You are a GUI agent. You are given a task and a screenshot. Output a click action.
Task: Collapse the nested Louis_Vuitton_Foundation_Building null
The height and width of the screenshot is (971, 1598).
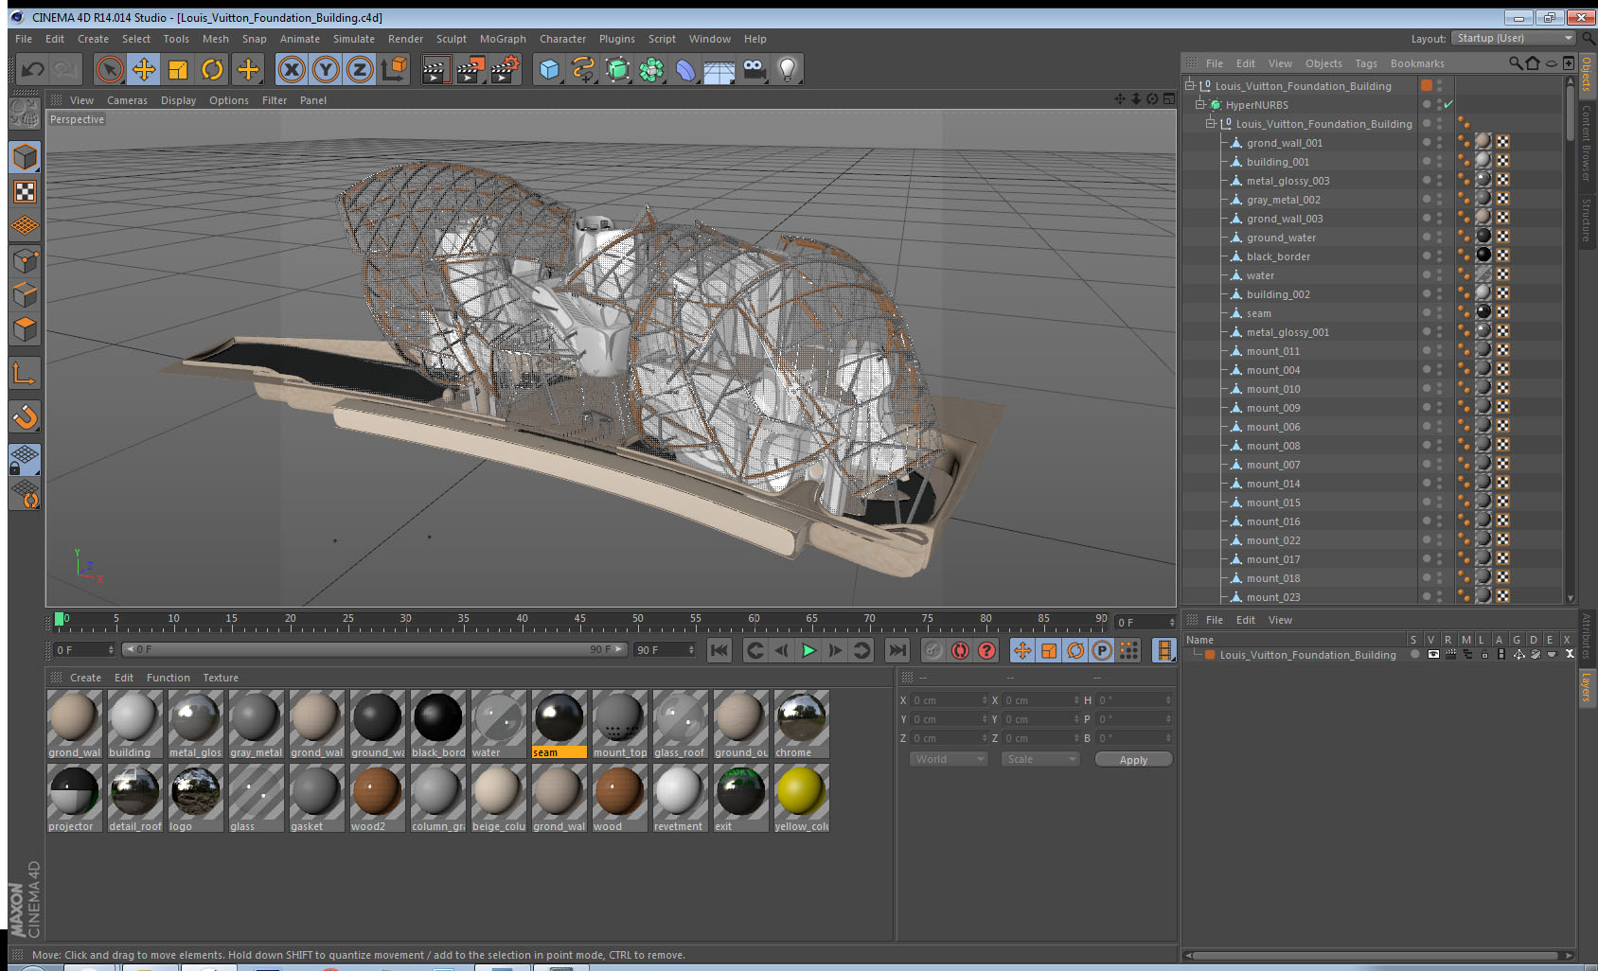pyautogui.click(x=1211, y=123)
